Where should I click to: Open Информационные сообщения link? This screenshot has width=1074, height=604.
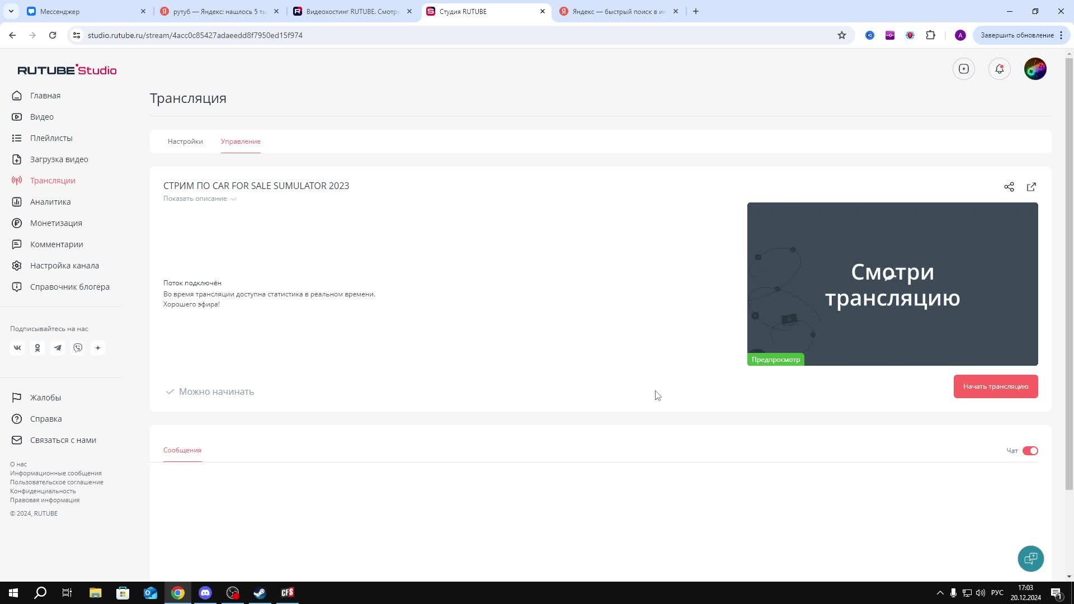coord(56,473)
